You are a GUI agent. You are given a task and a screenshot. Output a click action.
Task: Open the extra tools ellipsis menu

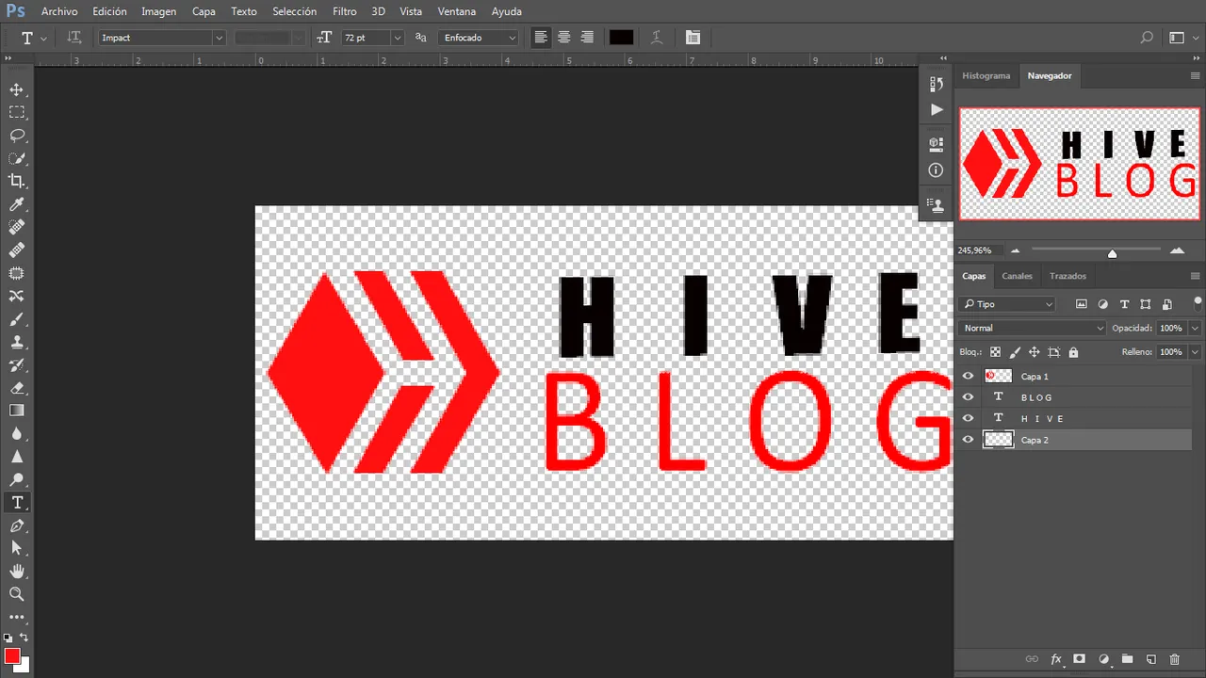pos(16,617)
